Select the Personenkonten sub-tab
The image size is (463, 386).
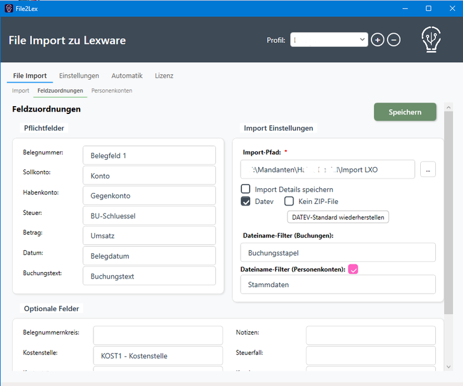tap(112, 90)
